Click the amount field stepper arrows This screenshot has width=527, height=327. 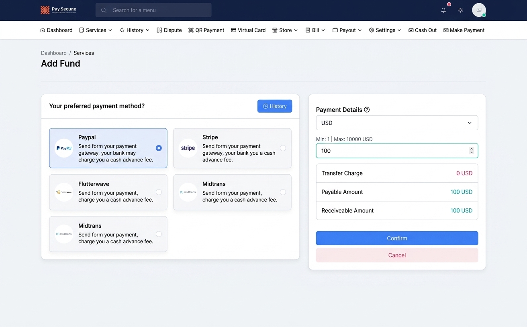[x=472, y=151]
